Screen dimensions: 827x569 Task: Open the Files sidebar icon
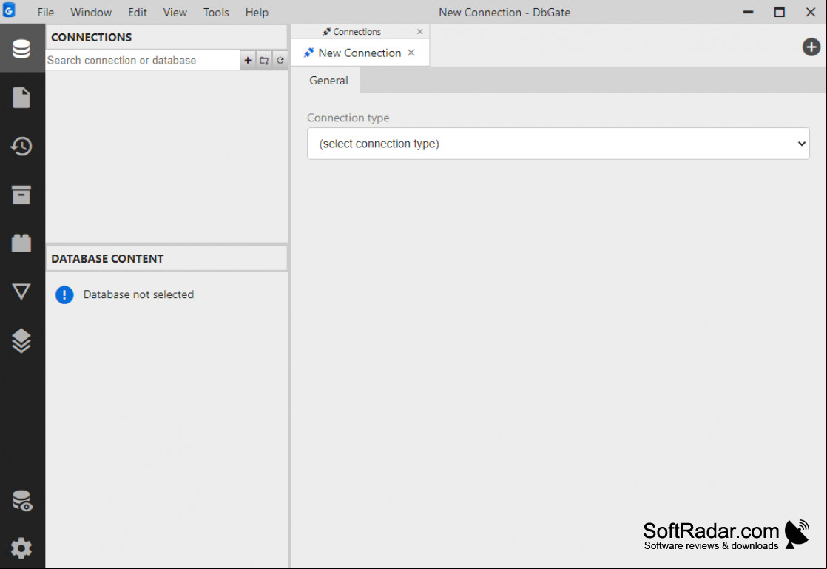(x=21, y=98)
